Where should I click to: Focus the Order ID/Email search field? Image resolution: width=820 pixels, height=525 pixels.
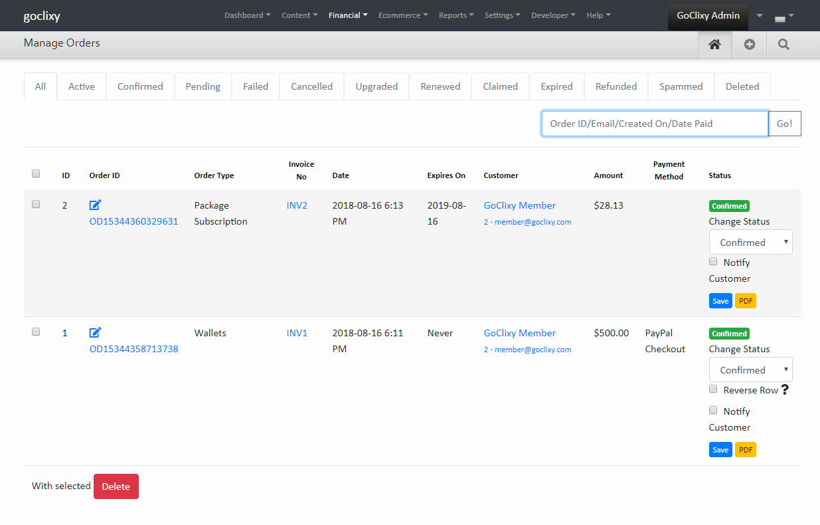click(655, 124)
